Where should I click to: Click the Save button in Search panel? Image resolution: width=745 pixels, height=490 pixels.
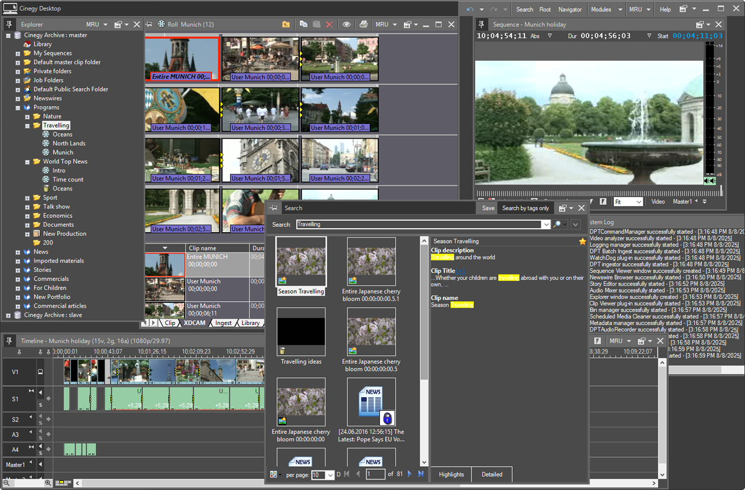point(488,208)
